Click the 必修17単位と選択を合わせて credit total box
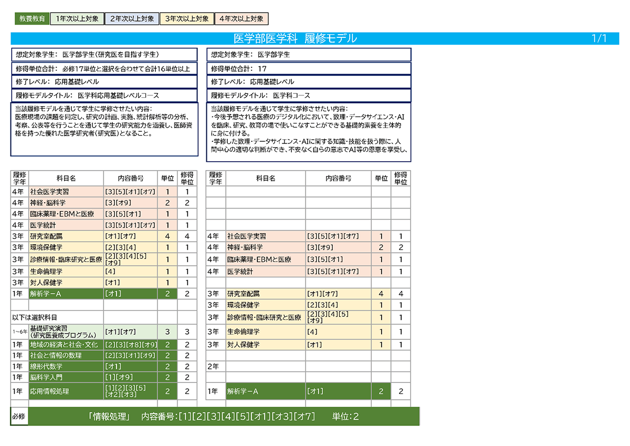630x446 pixels. click(x=104, y=69)
